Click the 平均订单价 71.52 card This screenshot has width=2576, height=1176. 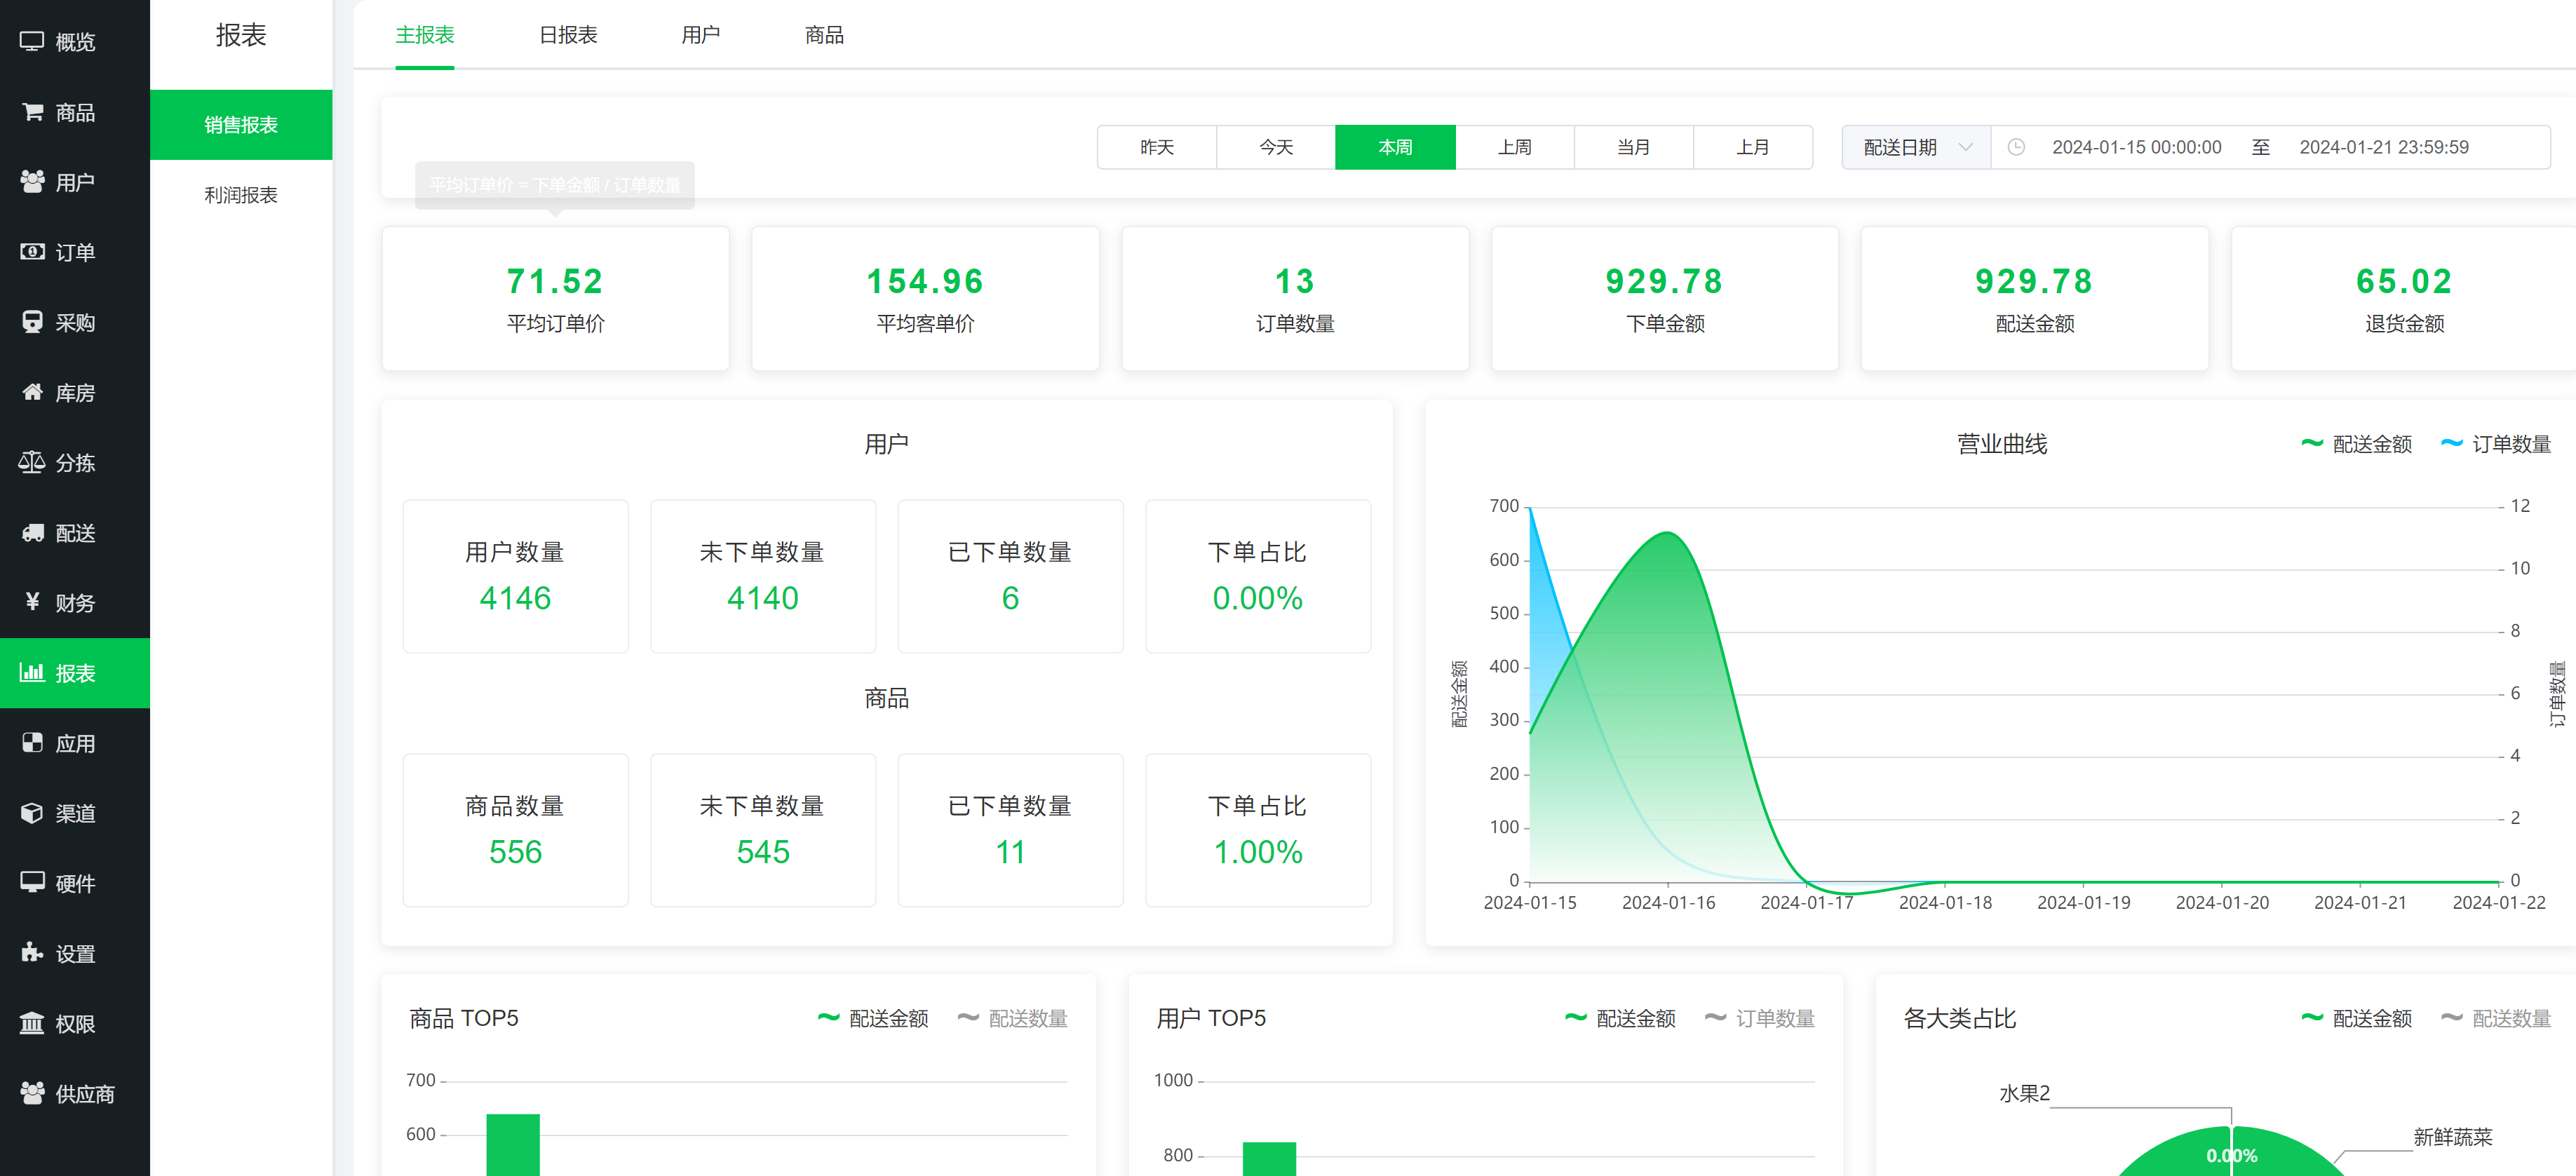556,299
